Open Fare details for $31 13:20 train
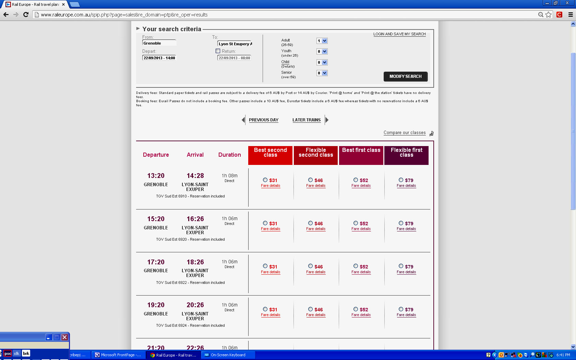576x360 pixels. coord(271,186)
